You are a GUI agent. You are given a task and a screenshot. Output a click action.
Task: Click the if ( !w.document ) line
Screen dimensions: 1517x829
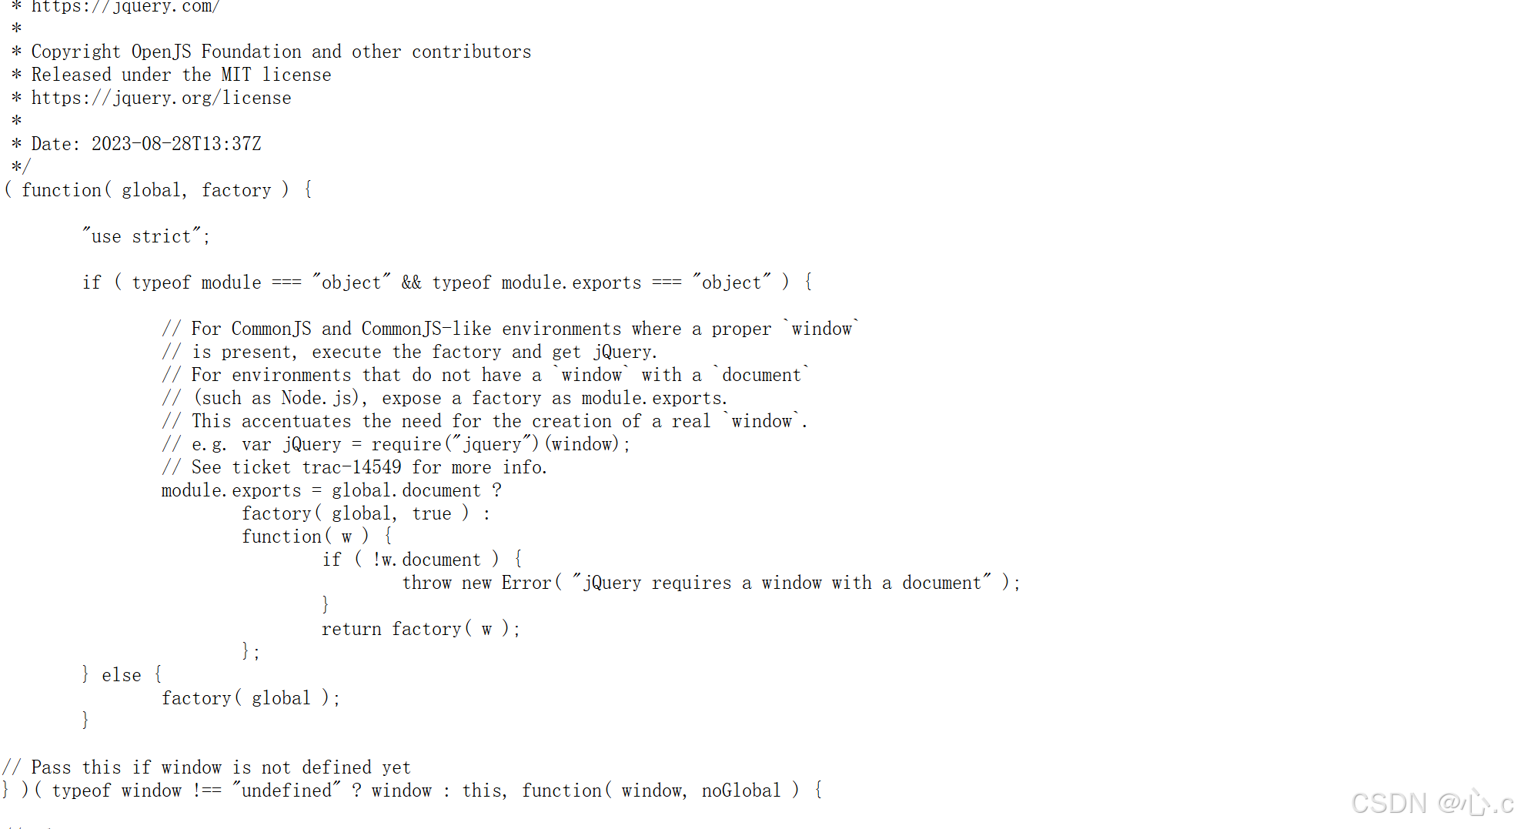tap(423, 560)
